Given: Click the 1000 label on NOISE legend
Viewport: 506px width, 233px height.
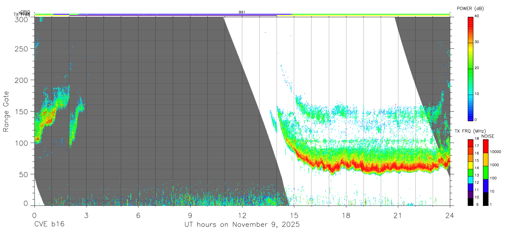Looking at the screenshot, I should pos(494,165).
